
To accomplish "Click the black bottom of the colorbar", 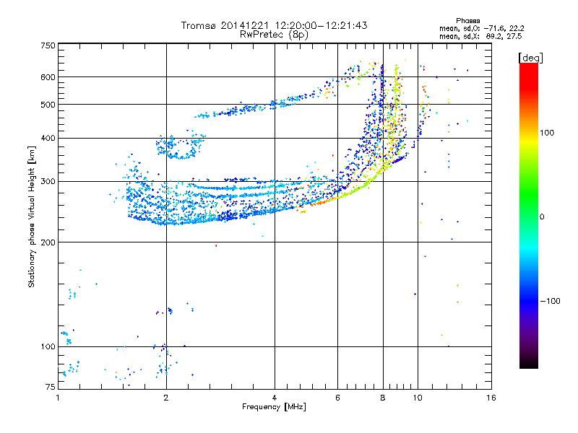I will (x=529, y=363).
